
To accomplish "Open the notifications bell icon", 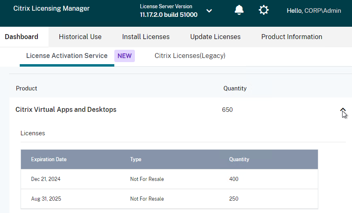I will coord(239,10).
